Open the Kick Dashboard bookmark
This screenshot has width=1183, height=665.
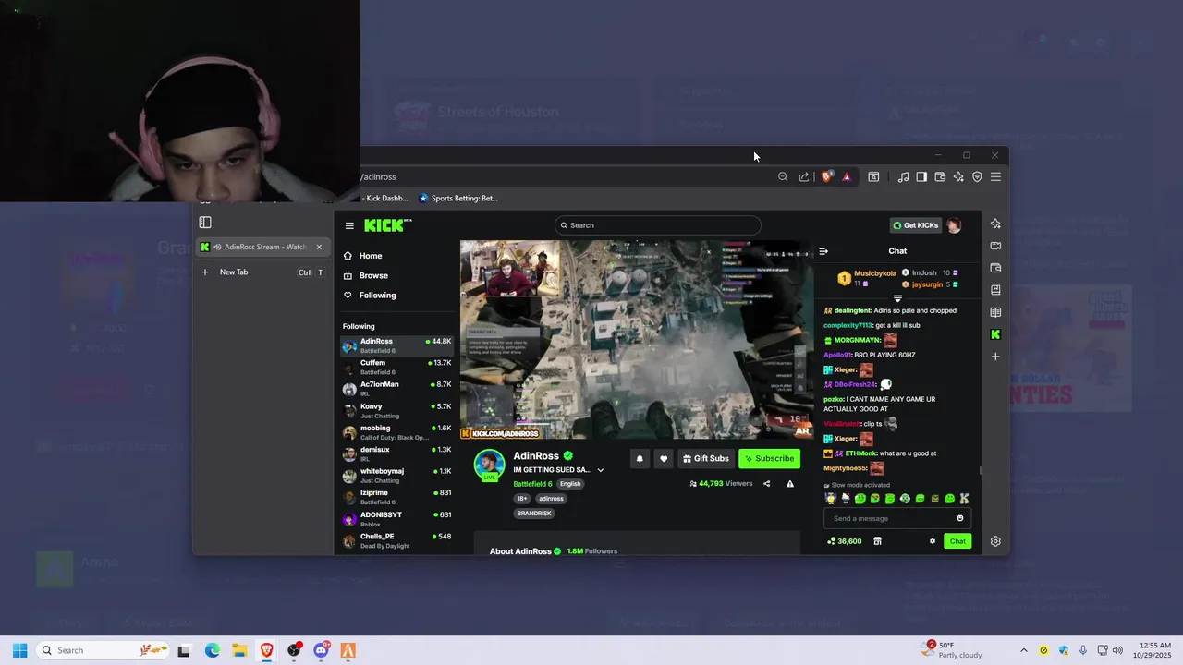coord(384,198)
